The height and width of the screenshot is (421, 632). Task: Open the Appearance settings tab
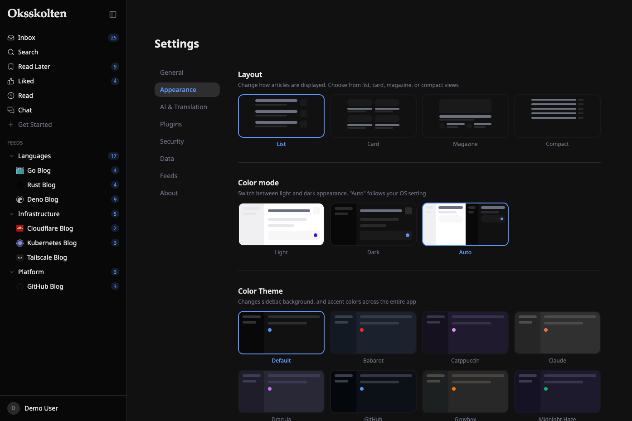point(187,90)
